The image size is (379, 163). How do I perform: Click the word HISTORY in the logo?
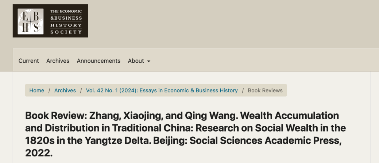(x=66, y=25)
